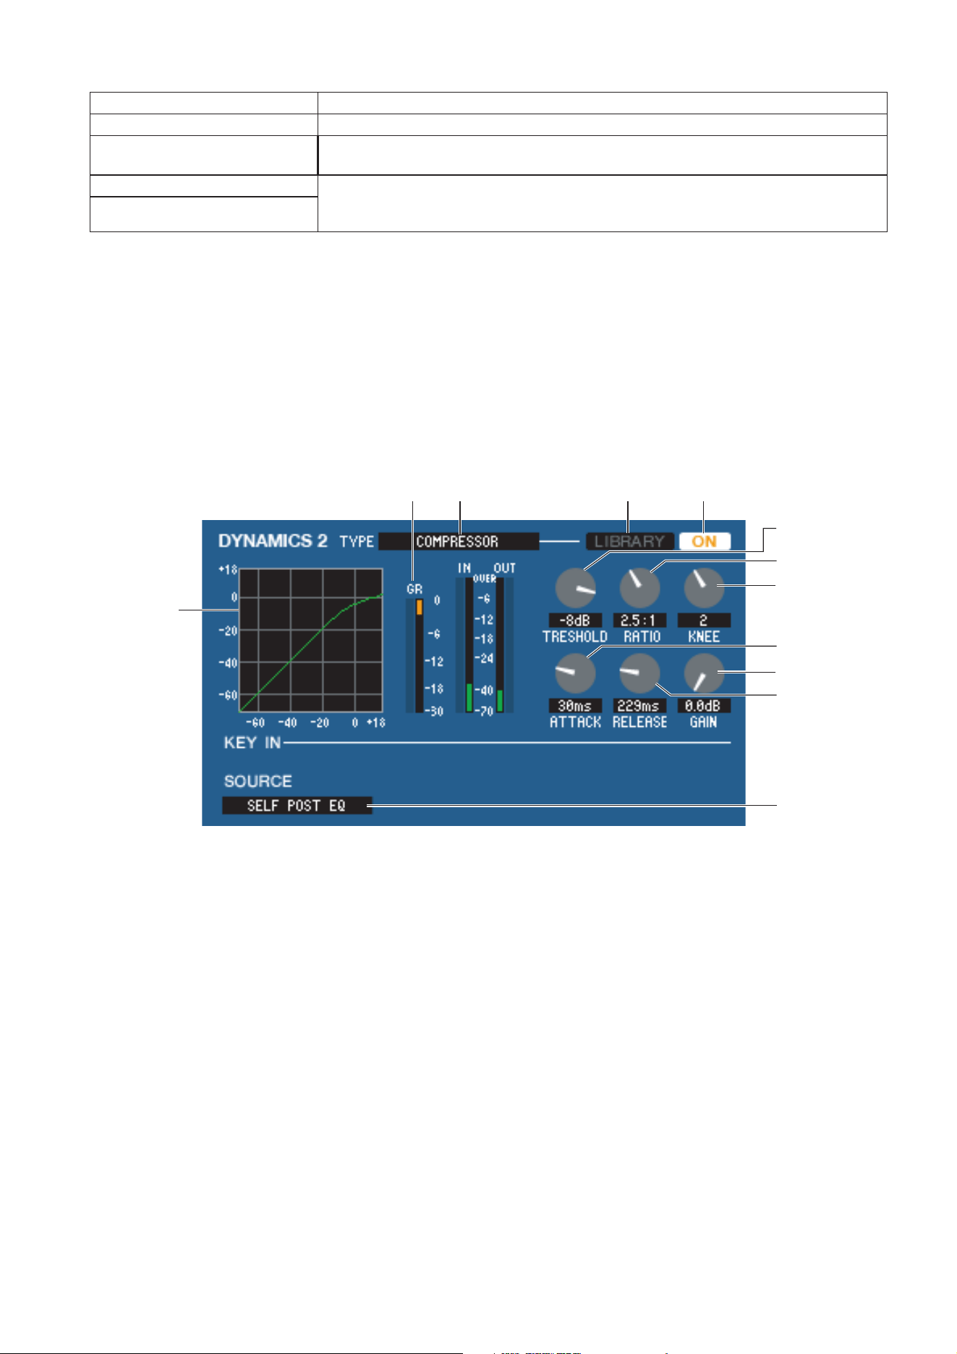
Task: Click the 2.5:1 ratio value box
Action: pyautogui.click(x=639, y=621)
